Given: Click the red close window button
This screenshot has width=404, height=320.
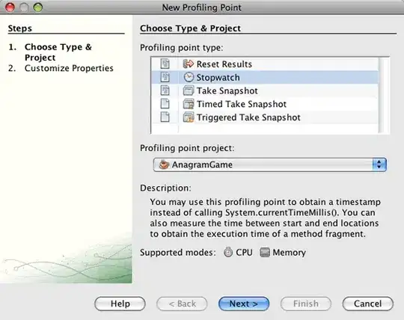Looking at the screenshot, I should (10, 7).
